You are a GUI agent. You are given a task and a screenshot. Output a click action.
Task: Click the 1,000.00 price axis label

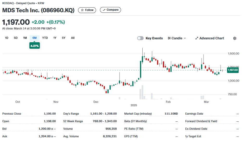click(233, 81)
